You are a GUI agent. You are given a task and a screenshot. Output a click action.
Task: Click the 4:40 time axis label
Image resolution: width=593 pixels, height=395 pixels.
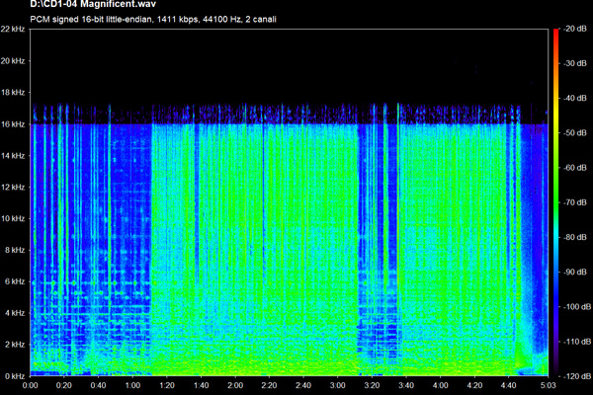pos(508,385)
